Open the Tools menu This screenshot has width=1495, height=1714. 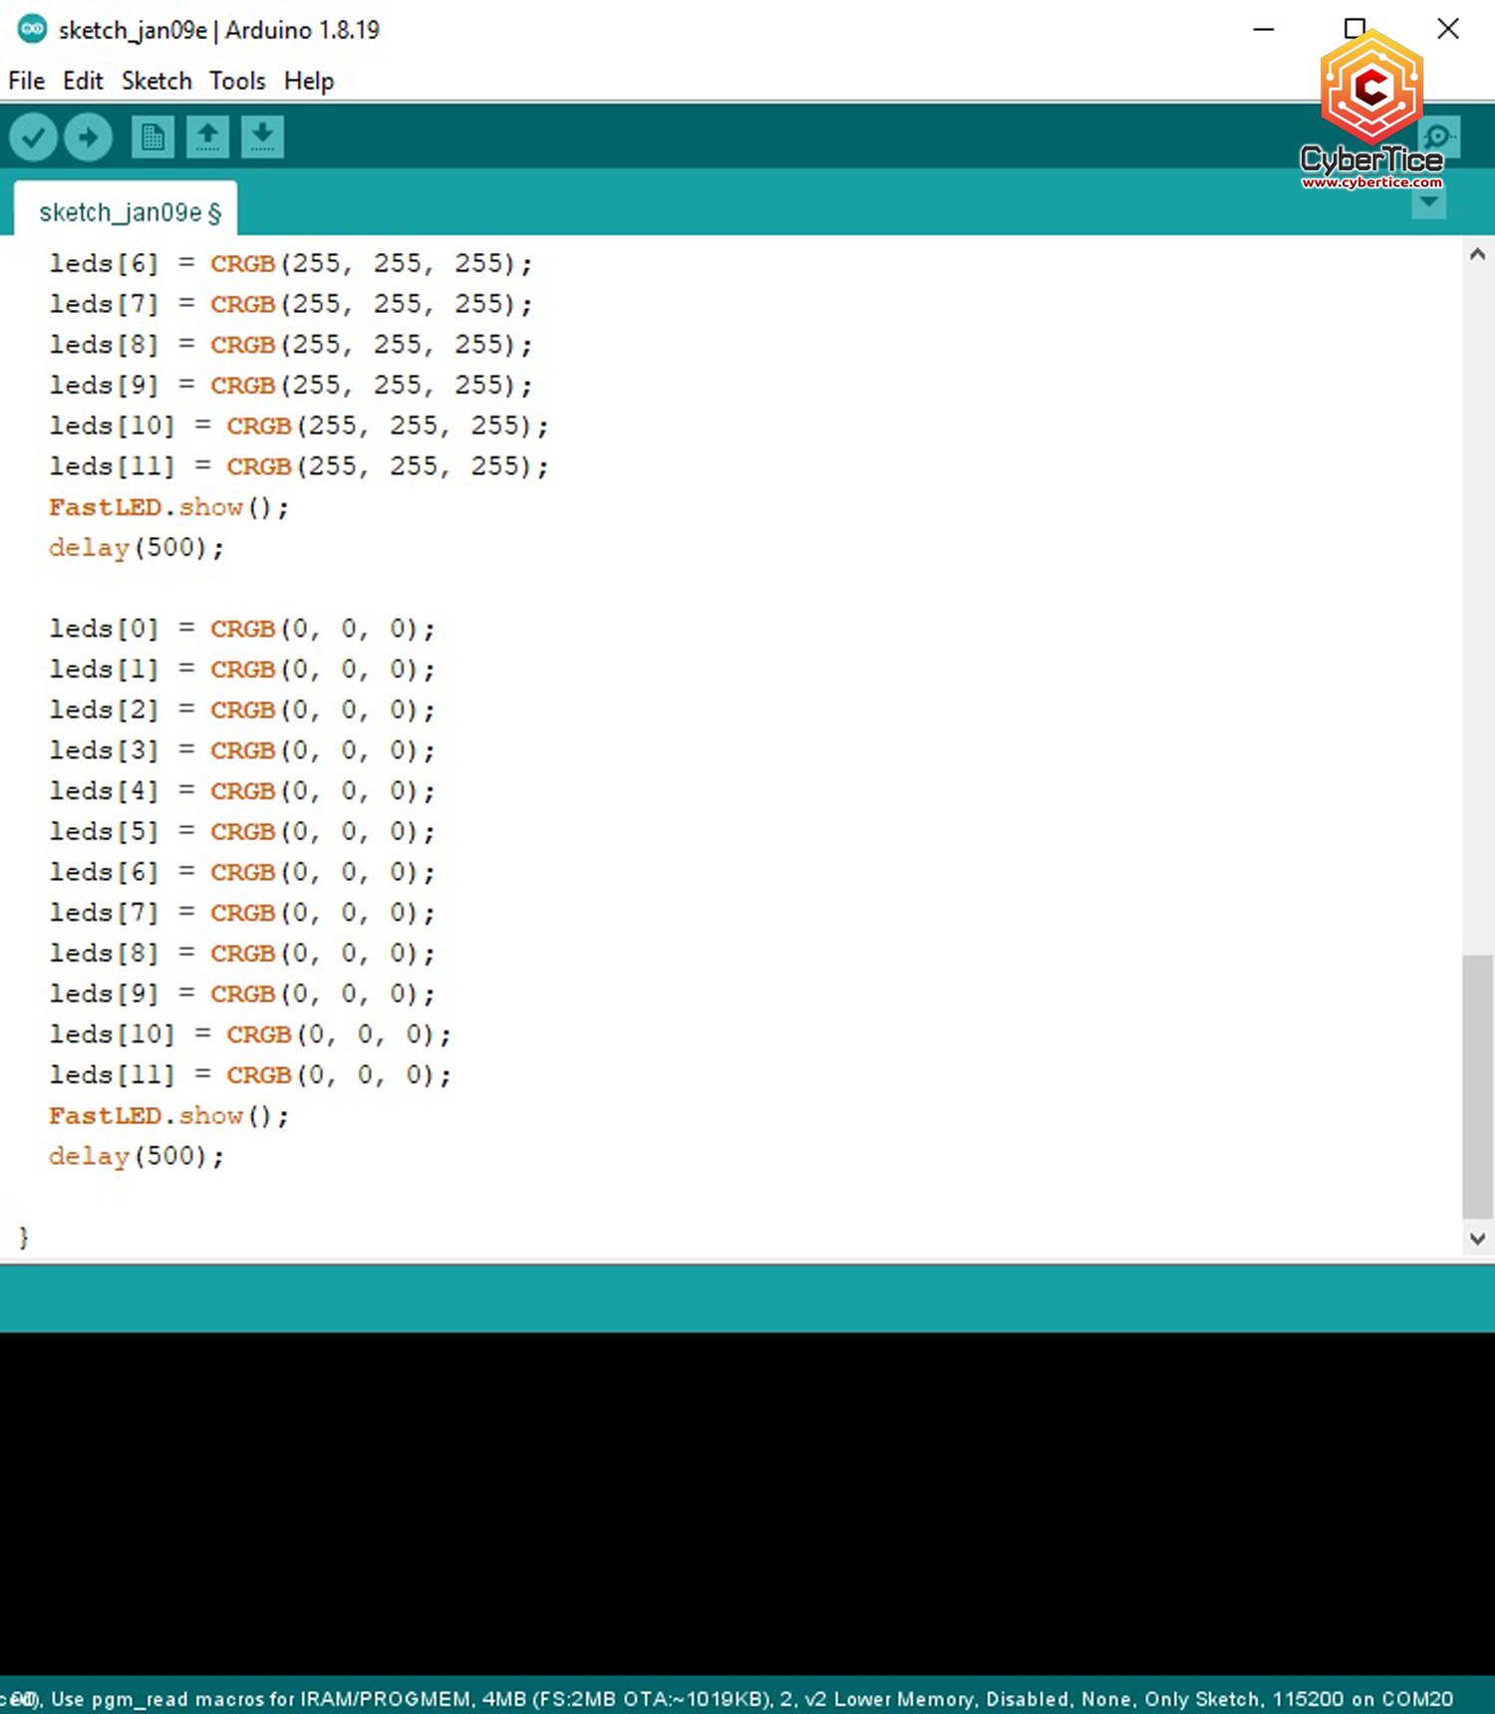point(237,81)
